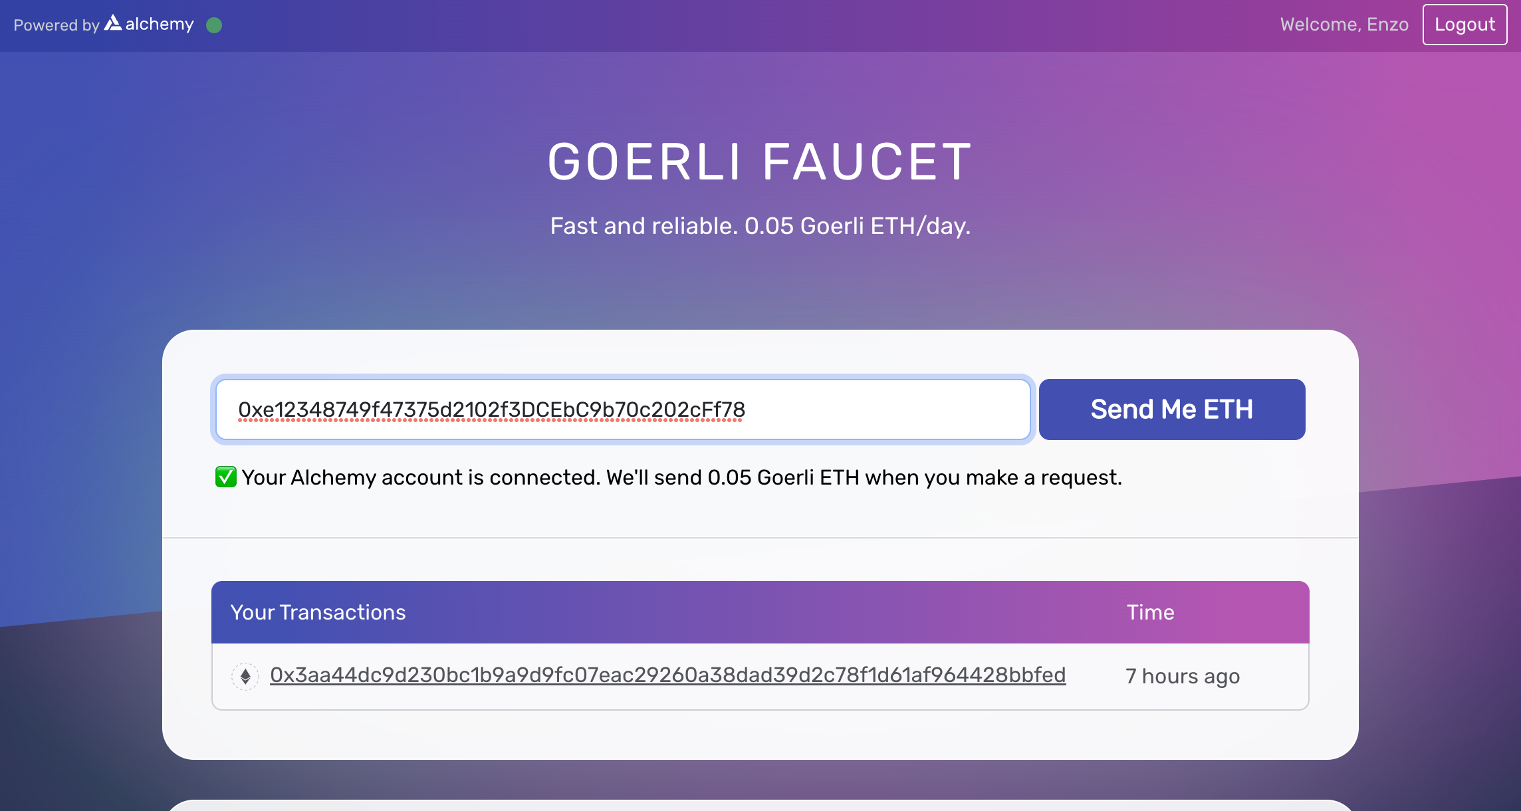Click the Ethereum diamond icon beside transaction
This screenshot has width=1521, height=811.
(245, 676)
